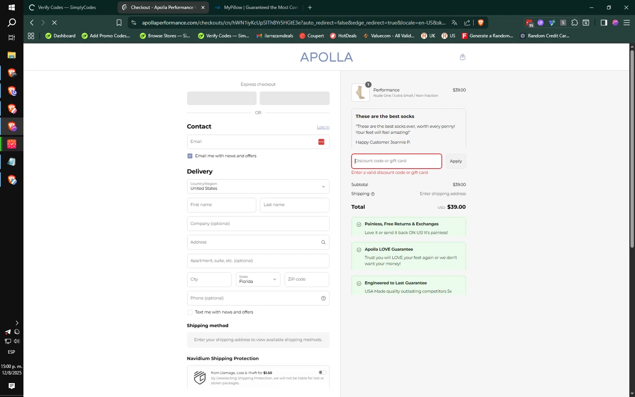The height and width of the screenshot is (397, 635).
Task: Switch to MyPillow tab
Action: [x=256, y=7]
